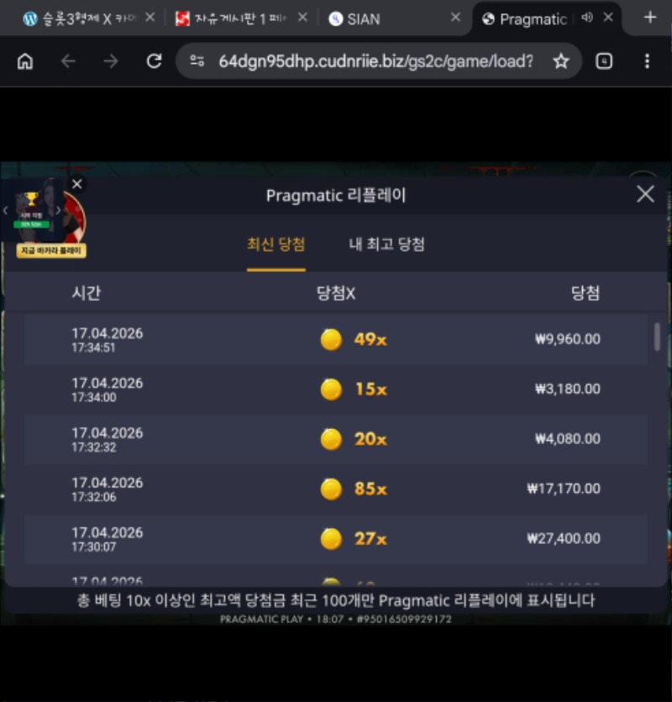Open the tab switcher counter
Screen dimensions: 672x702
[x=604, y=61]
